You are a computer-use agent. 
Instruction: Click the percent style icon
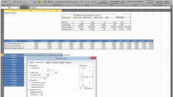click(x=86, y=2)
